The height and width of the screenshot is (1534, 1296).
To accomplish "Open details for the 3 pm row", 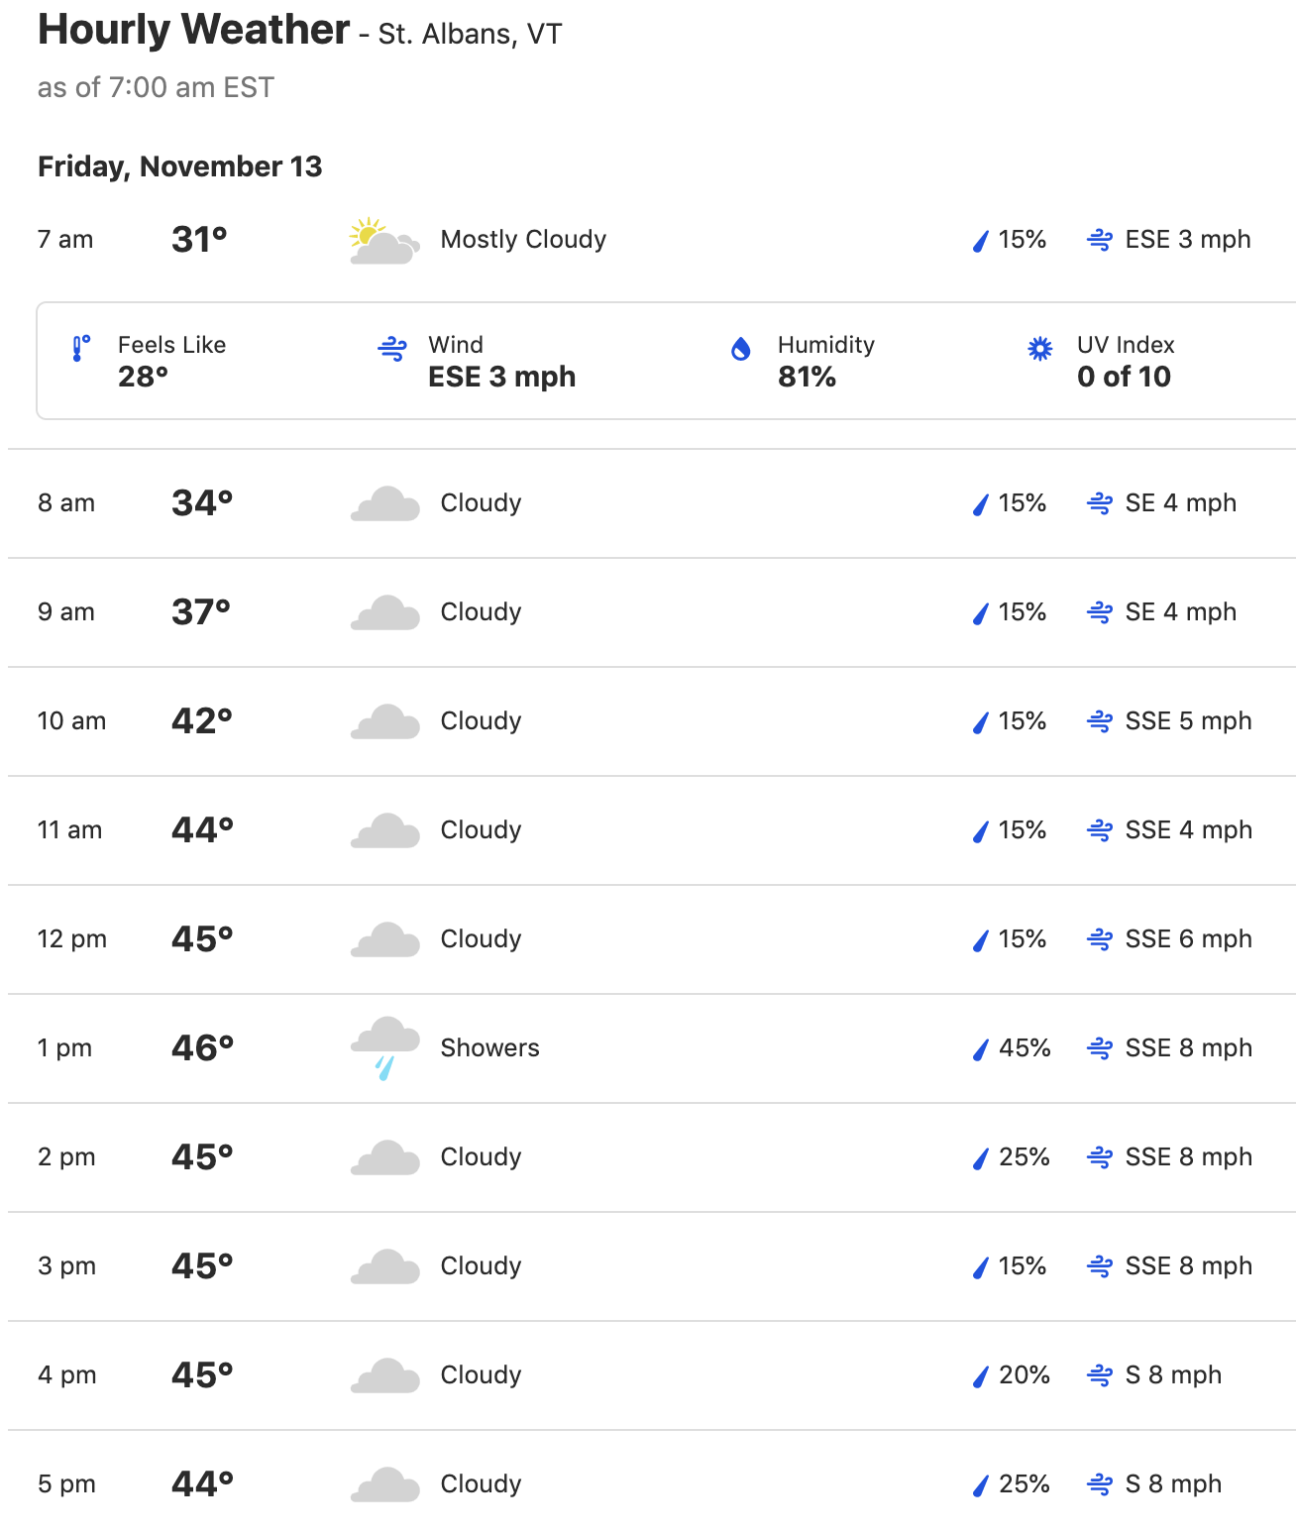I will pos(652,1266).
